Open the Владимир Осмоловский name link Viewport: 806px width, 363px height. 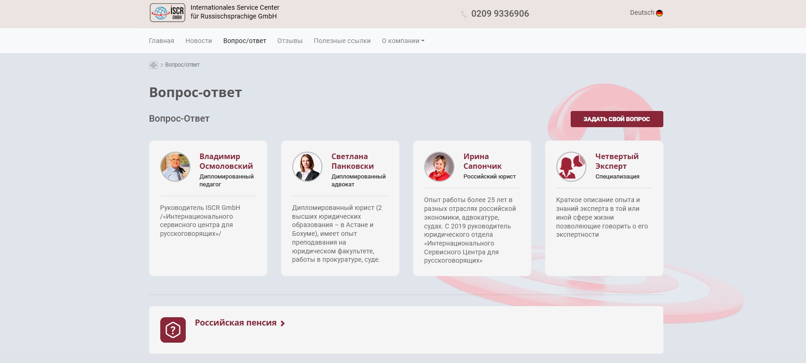[x=226, y=161]
